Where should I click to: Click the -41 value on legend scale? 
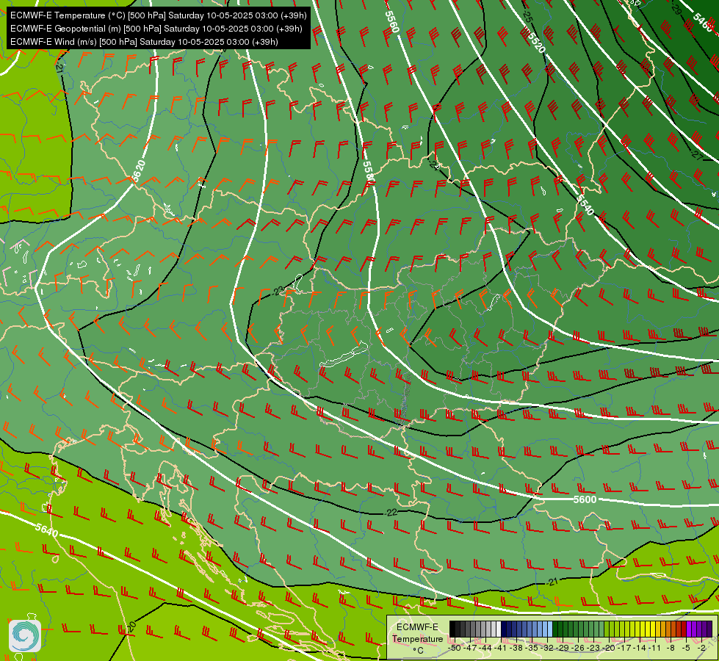[501, 649]
